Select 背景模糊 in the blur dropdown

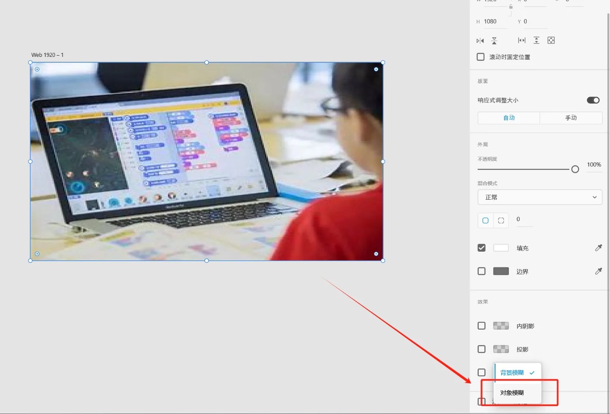tap(512, 373)
